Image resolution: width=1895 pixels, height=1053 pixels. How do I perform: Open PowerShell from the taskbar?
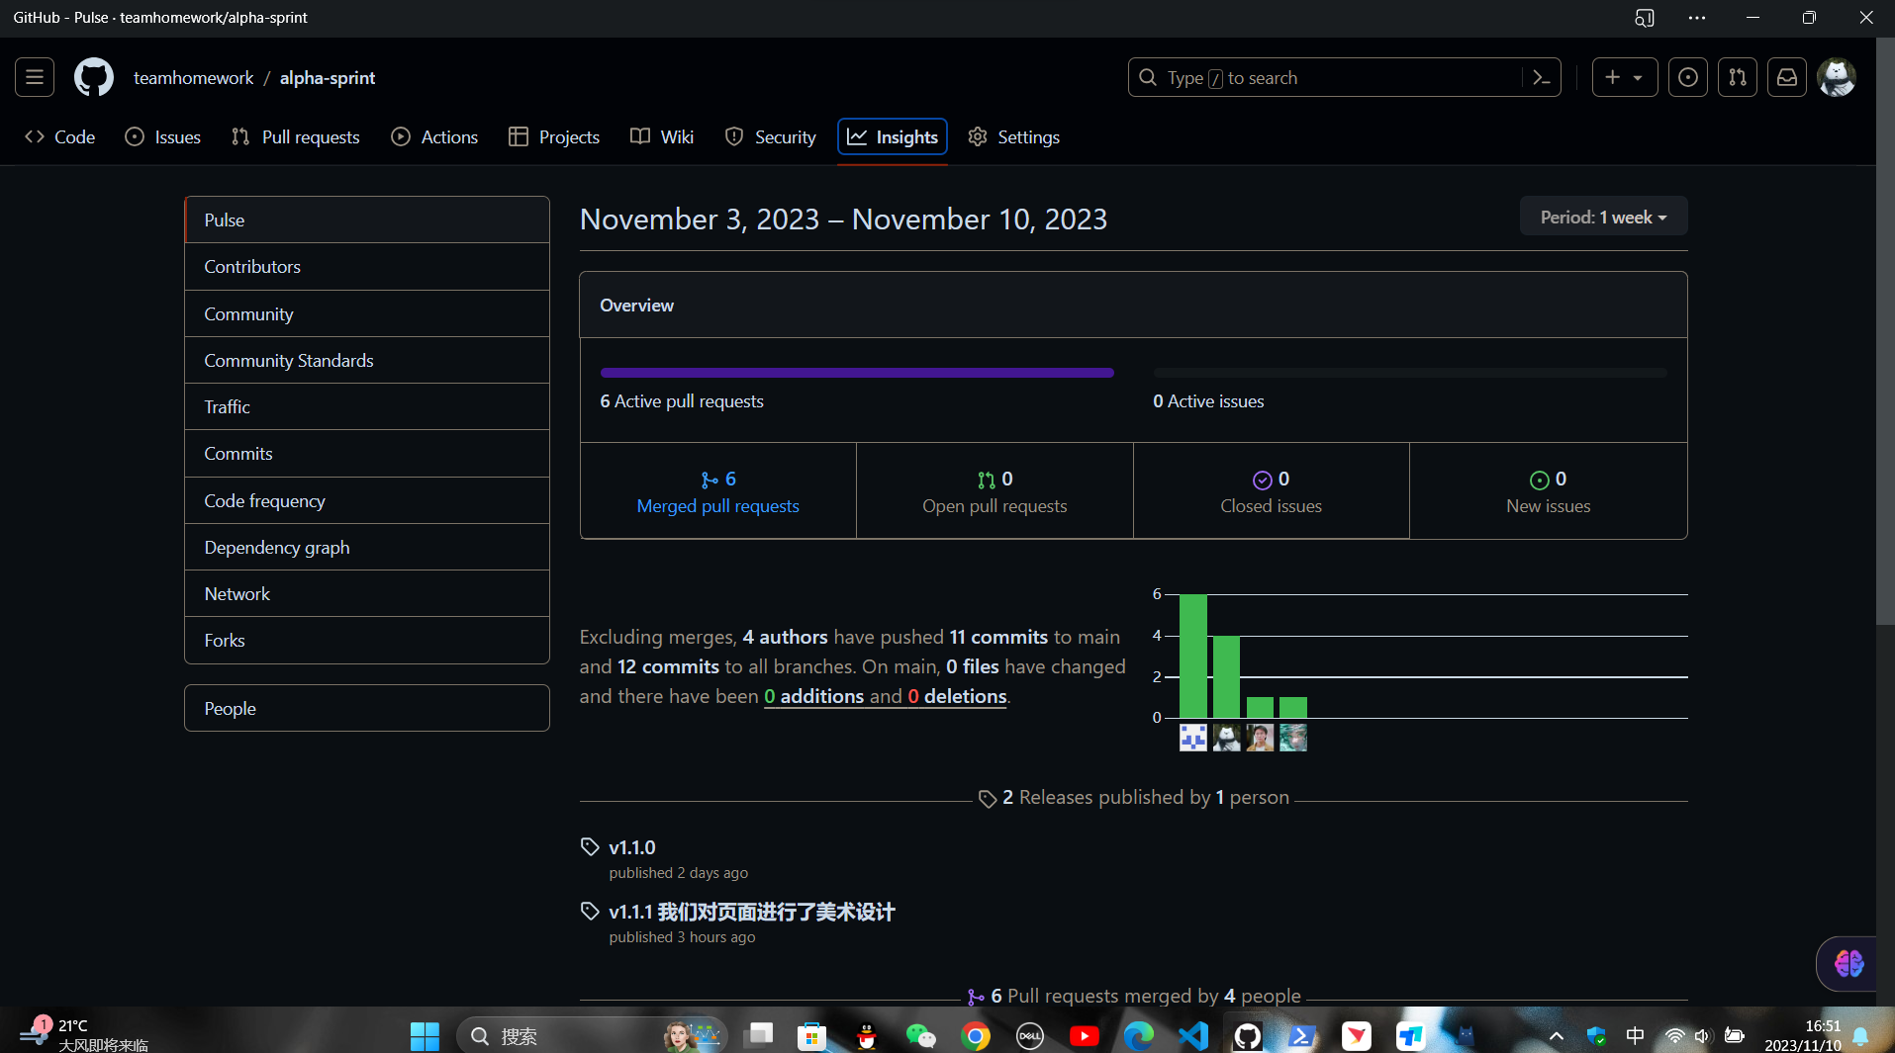click(x=1302, y=1035)
